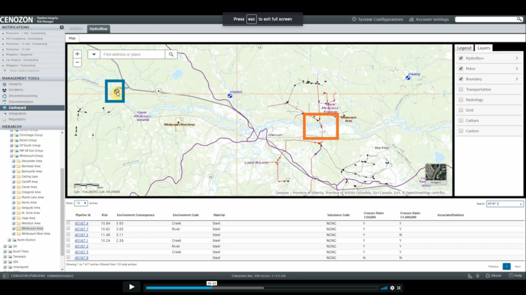Screen dimensions: 526x295
Task: Open pipeline link 45167.6
Action: [82, 258]
